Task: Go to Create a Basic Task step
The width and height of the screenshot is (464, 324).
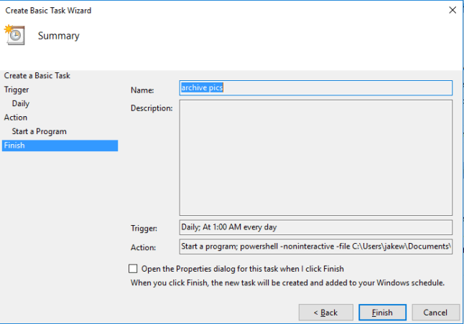Action: (37, 75)
